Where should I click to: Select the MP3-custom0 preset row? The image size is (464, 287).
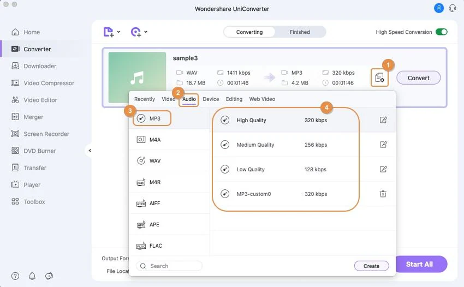point(303,194)
